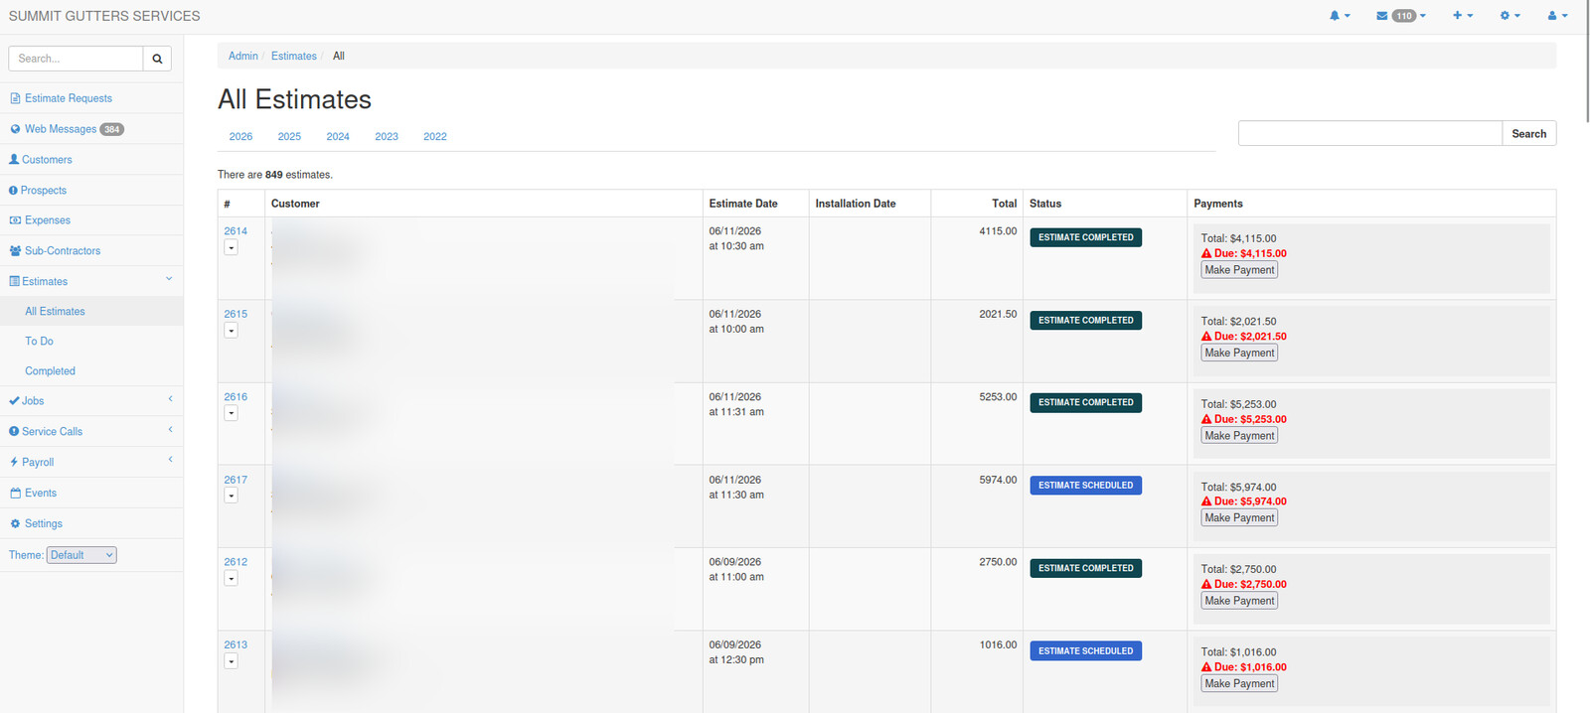Open estimate number 2616
This screenshot has width=1590, height=713.
[x=236, y=397]
